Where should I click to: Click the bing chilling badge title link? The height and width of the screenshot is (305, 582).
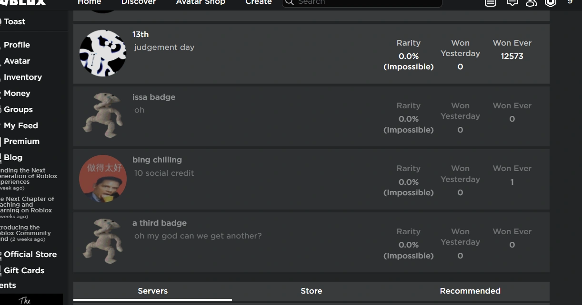[157, 160]
